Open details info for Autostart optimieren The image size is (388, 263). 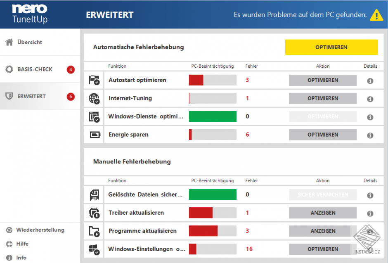pyautogui.click(x=370, y=81)
